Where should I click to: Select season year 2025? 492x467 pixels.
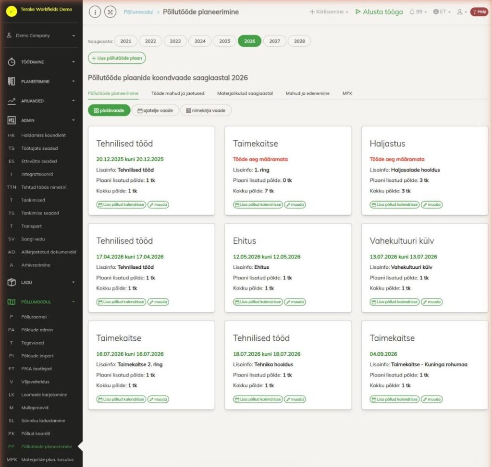225,41
